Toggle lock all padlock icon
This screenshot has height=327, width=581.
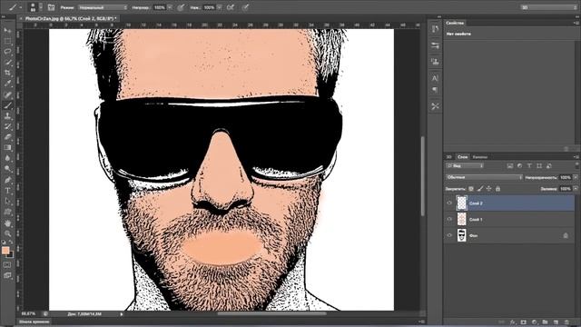pyautogui.click(x=498, y=189)
